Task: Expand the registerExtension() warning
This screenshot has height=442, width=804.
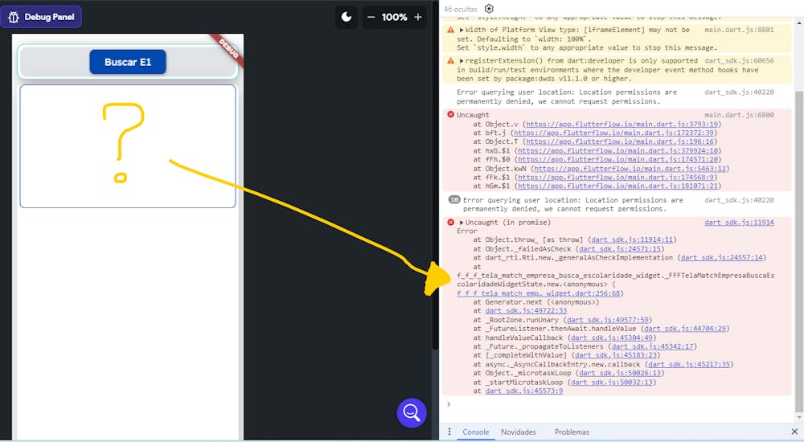Action: coord(461,61)
